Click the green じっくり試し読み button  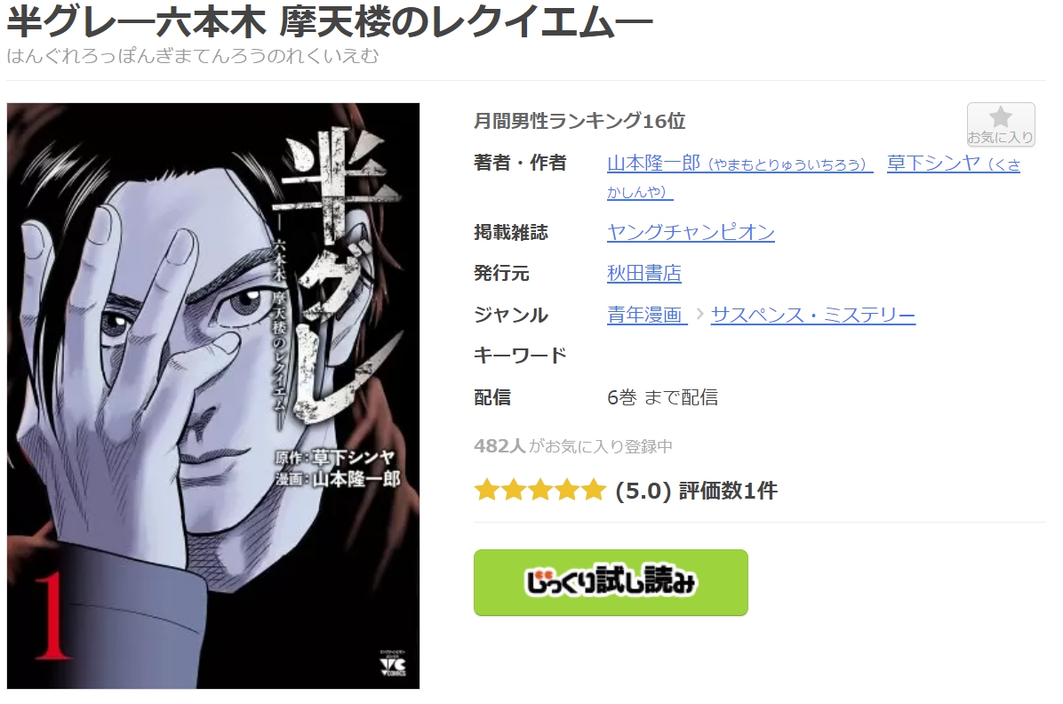611,582
